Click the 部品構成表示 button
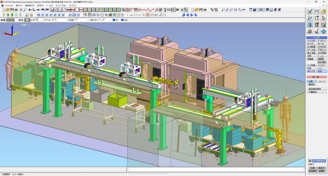The width and height of the screenshot is (328, 176). point(317,89)
